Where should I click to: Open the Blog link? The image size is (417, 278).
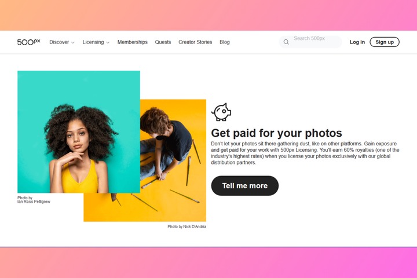tap(225, 42)
